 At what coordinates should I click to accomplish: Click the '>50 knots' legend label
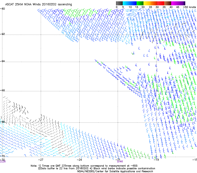click(189, 7)
